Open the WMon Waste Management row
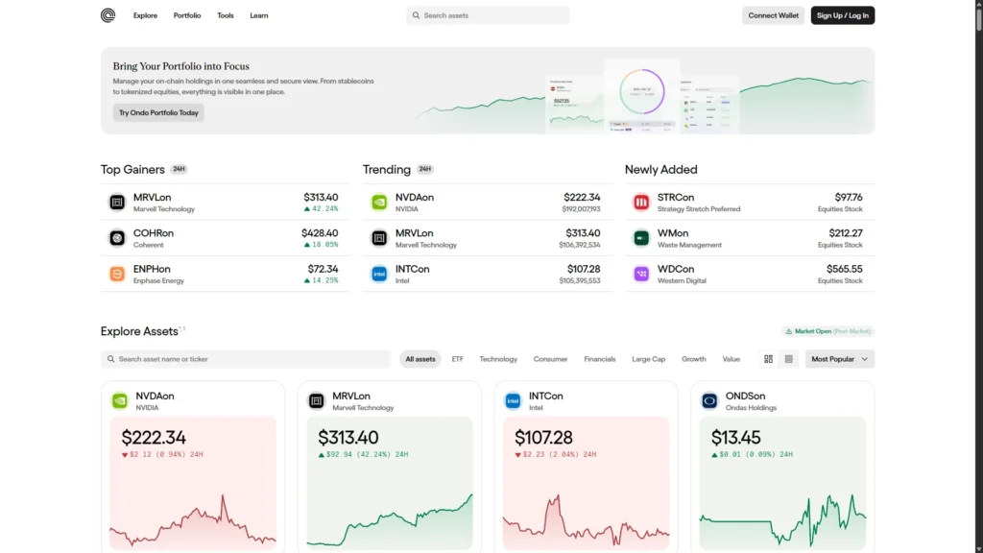Viewport: 983px width, 553px height. point(749,238)
